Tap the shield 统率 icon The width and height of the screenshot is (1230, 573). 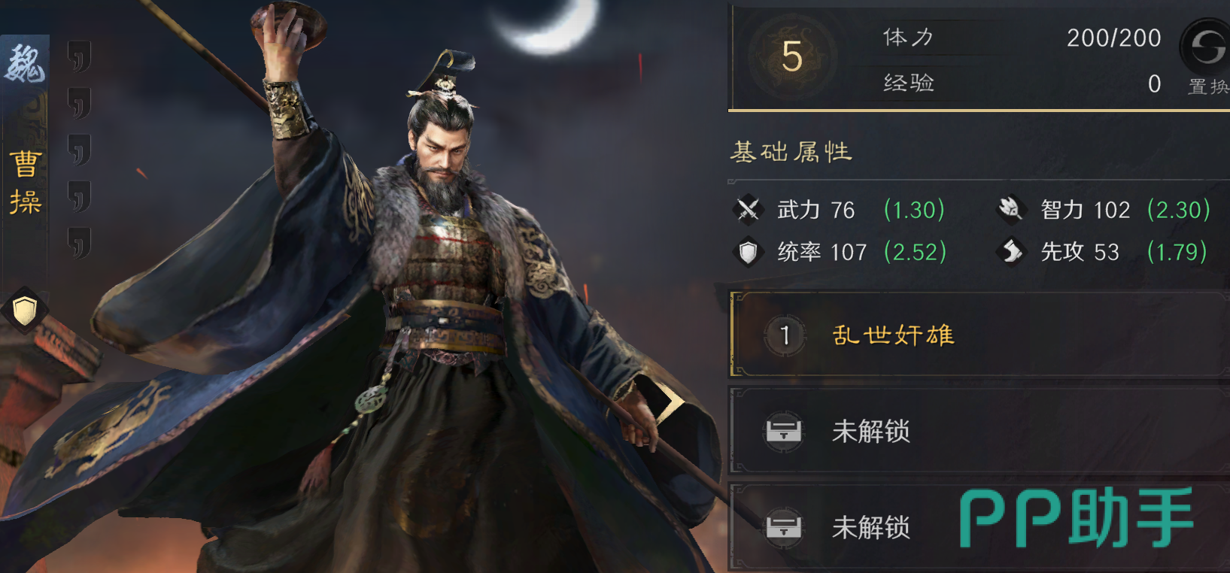click(748, 252)
